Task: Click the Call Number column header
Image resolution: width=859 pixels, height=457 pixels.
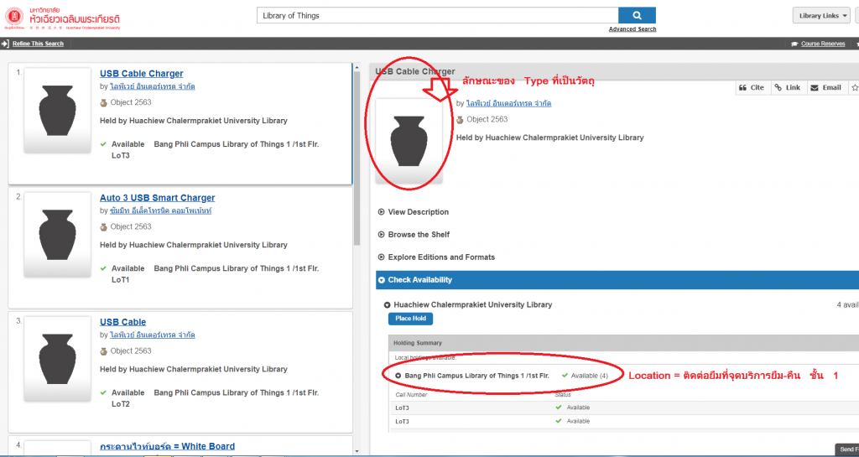Action: (x=411, y=395)
